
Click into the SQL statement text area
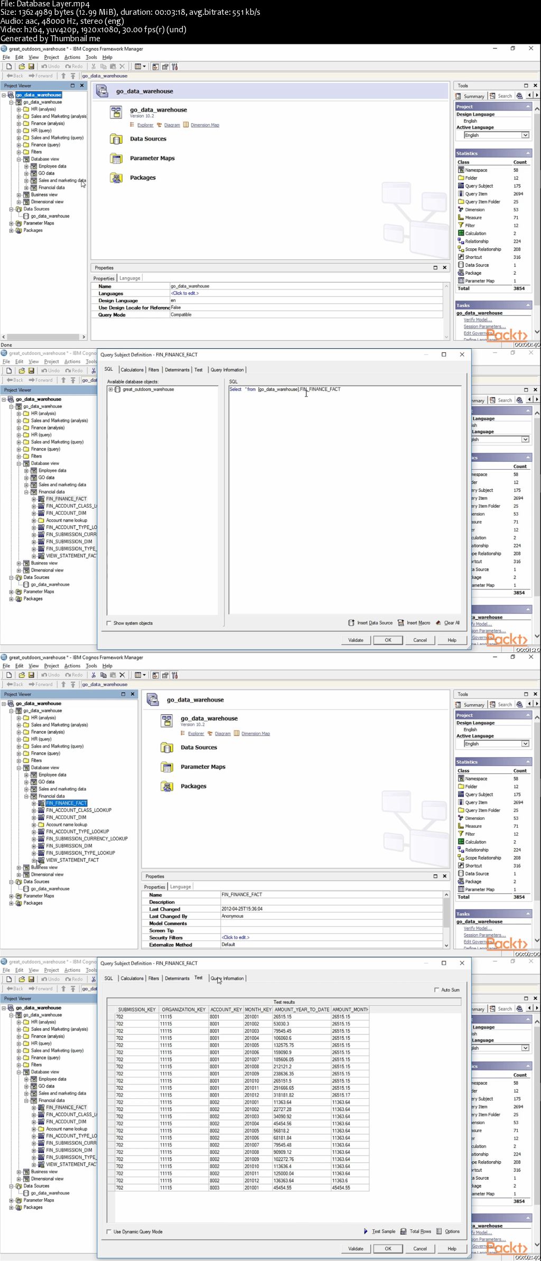click(345, 500)
